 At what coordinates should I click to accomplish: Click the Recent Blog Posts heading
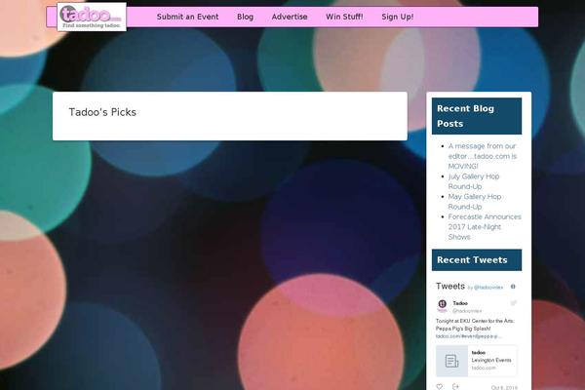[x=477, y=116]
